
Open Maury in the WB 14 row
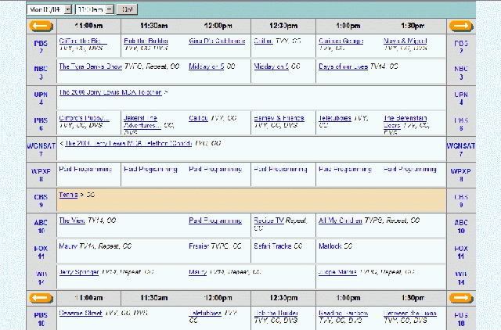tap(198, 272)
